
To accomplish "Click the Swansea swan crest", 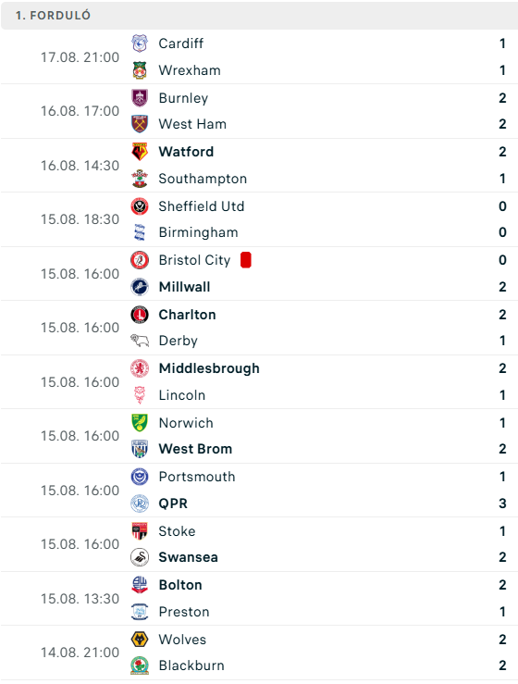I will click(x=140, y=557).
